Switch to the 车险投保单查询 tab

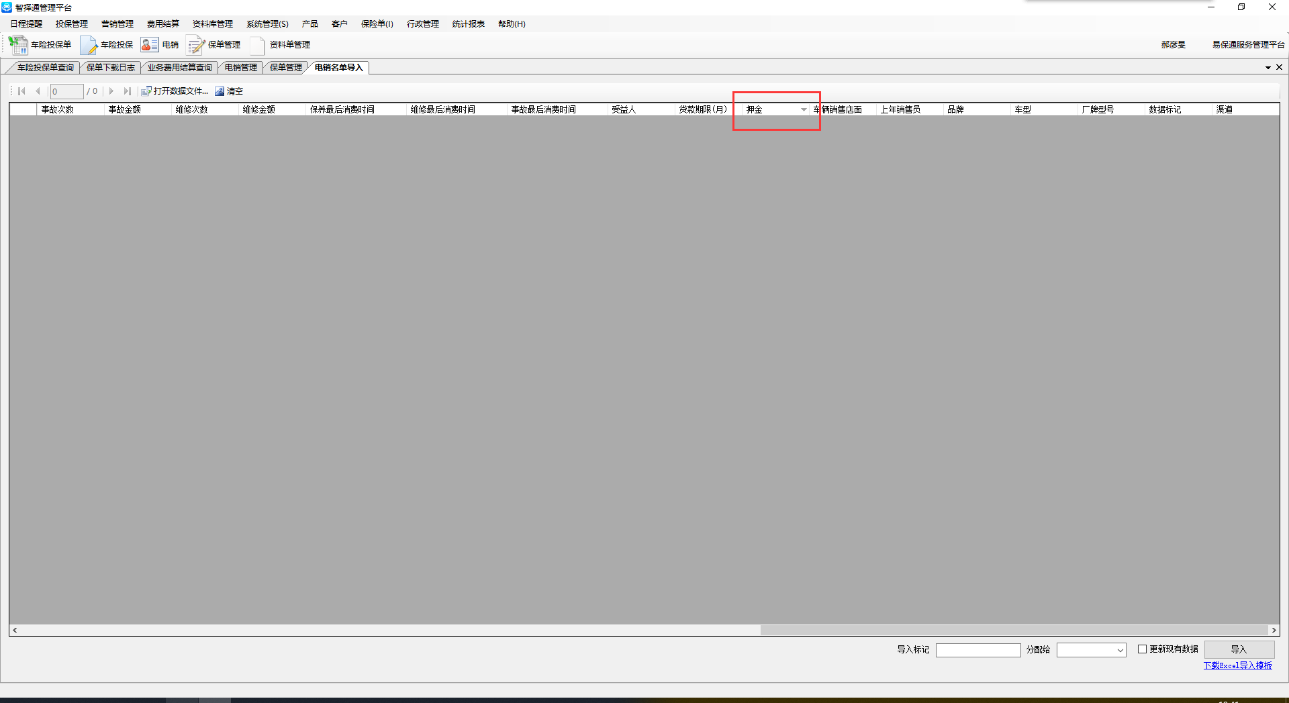click(45, 68)
